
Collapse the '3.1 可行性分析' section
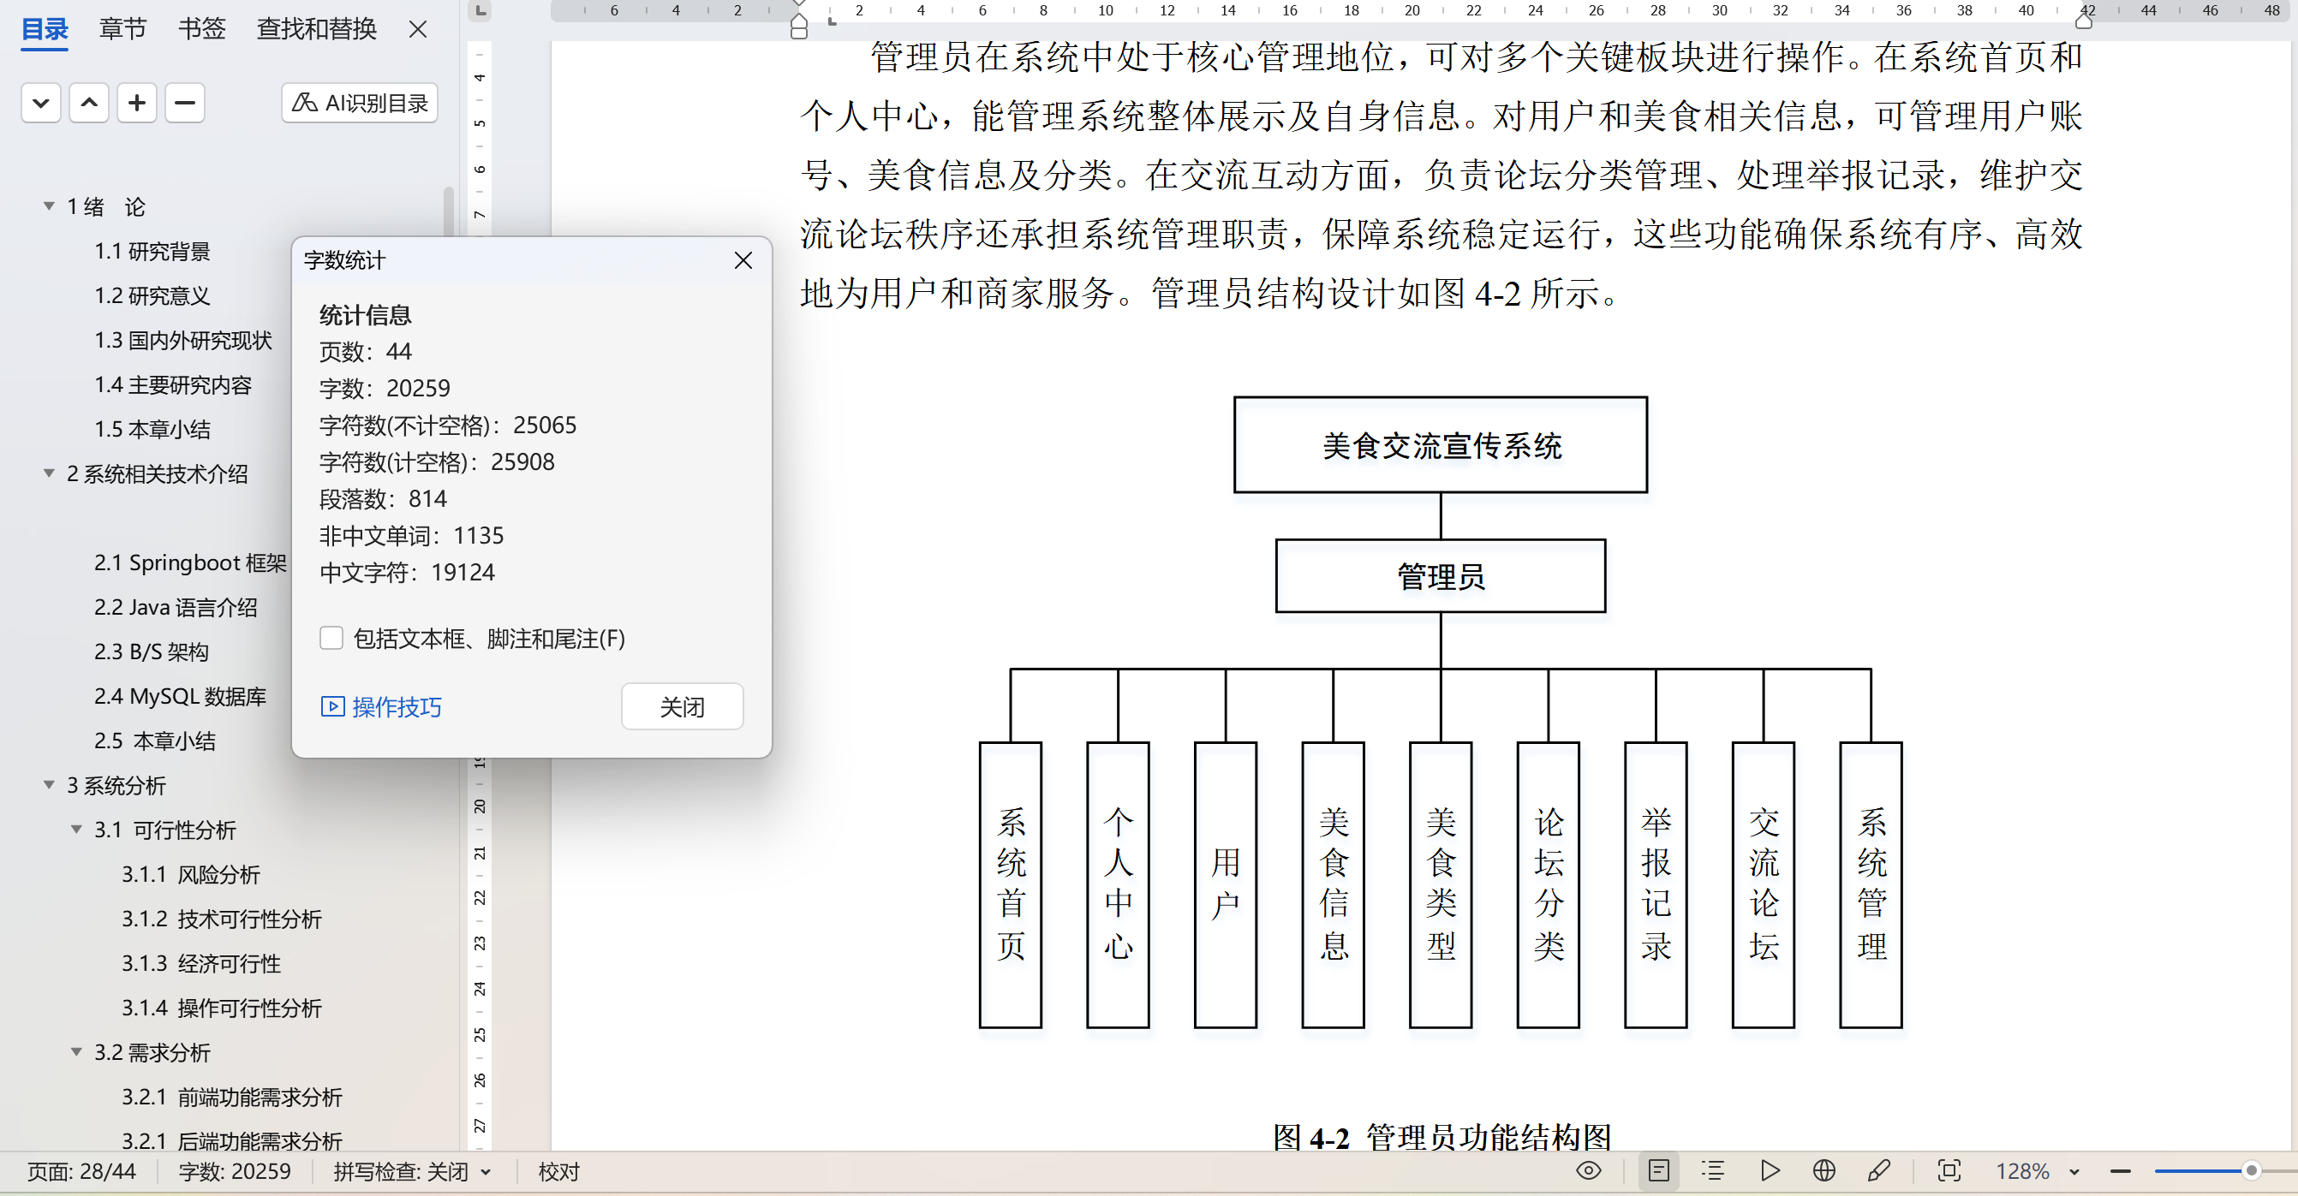[77, 830]
